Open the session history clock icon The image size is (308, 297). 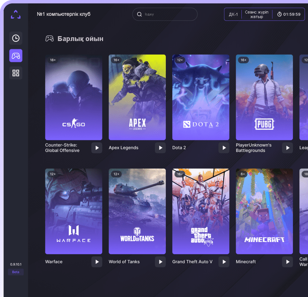(16, 38)
